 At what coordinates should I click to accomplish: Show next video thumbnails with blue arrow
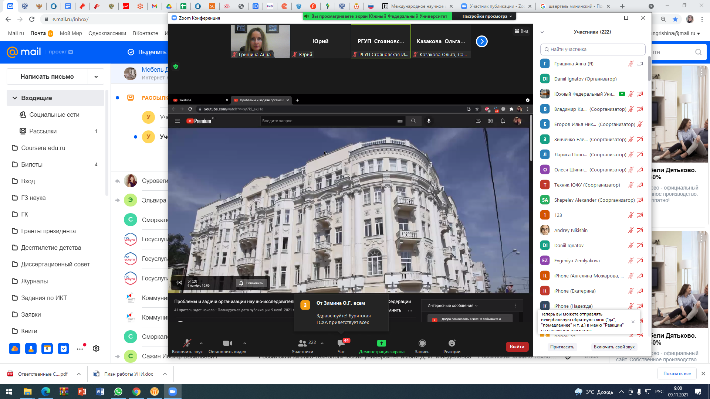pos(481,41)
